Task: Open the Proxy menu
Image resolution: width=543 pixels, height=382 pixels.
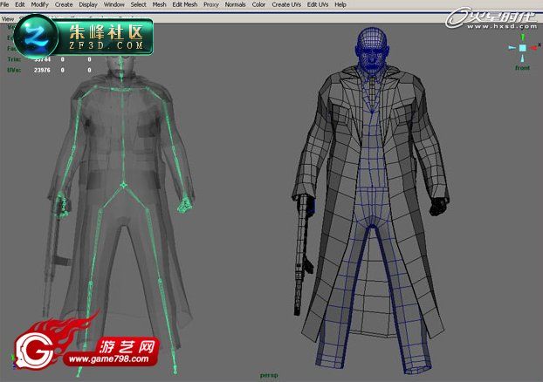Action: [x=211, y=4]
